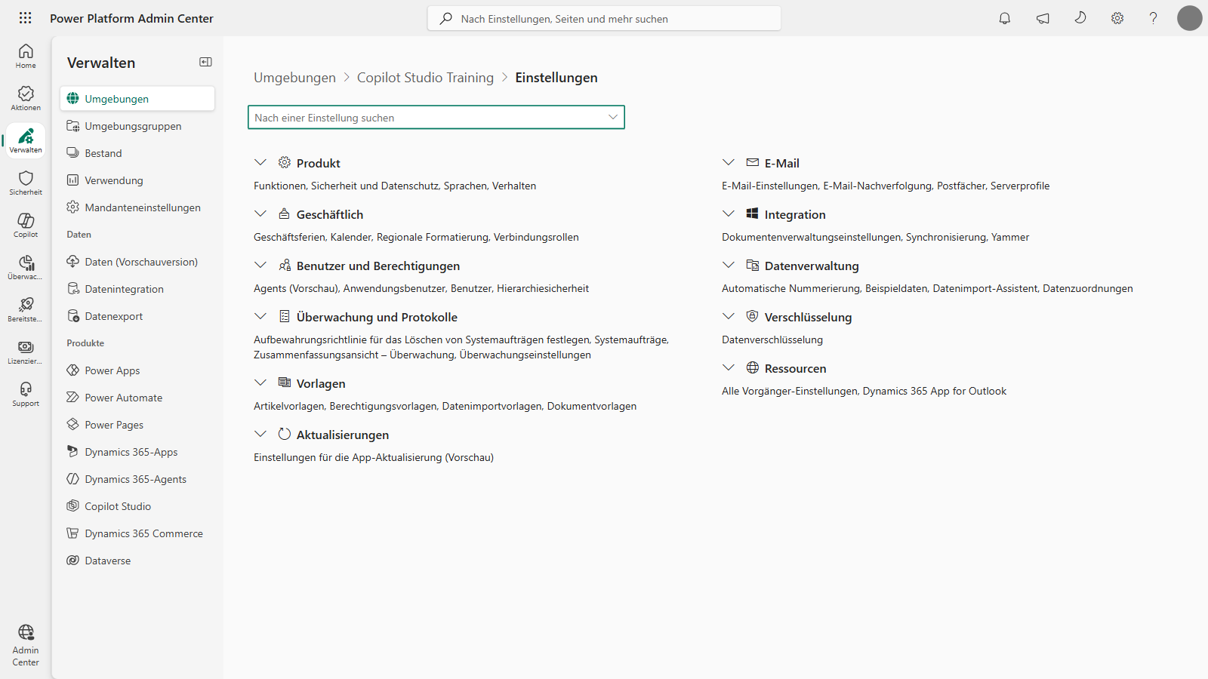Image resolution: width=1208 pixels, height=679 pixels.
Task: Expand the Geschäftlich section chevron
Action: 260,214
